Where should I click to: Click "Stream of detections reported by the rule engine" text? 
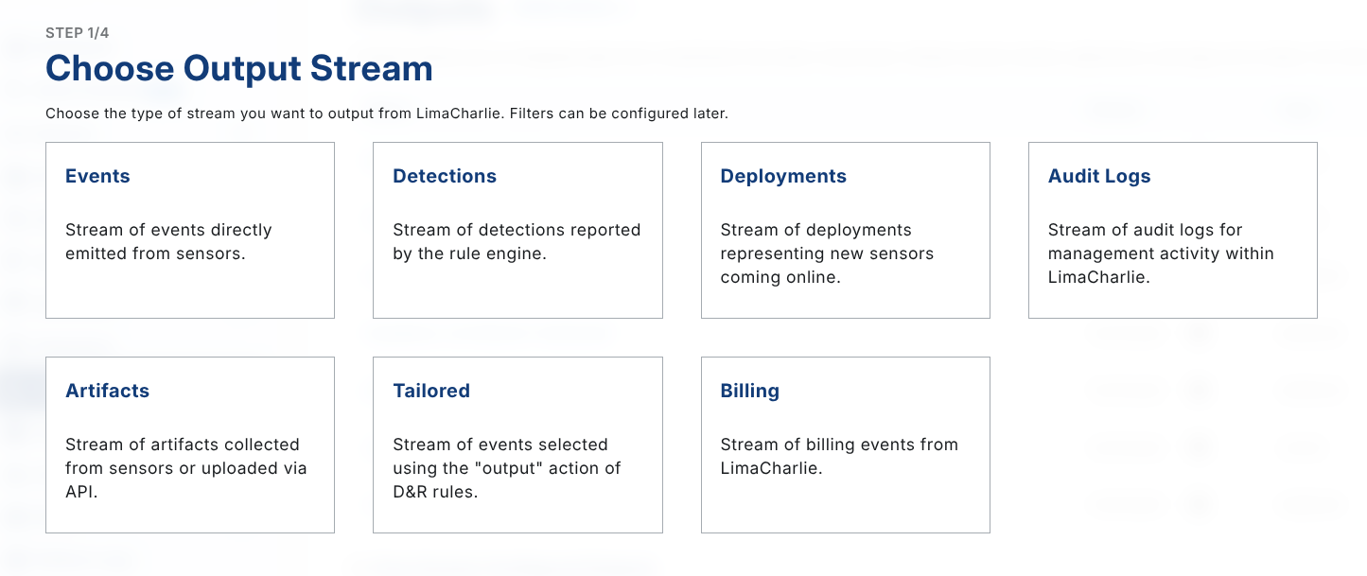coord(517,242)
